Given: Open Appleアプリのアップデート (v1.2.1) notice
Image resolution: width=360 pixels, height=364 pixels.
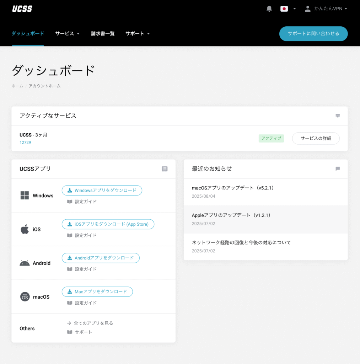Looking at the screenshot, I should click(x=231, y=215).
